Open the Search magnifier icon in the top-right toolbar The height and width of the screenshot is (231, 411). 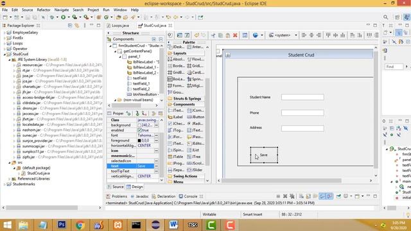tap(385, 17)
